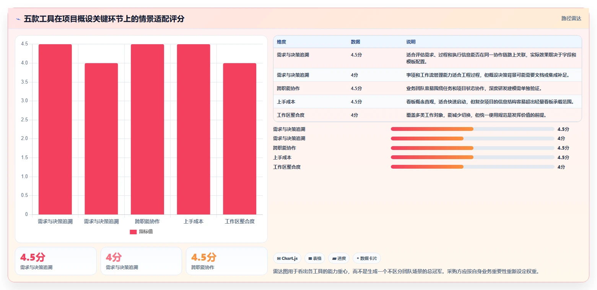Viewport: 597px width, 290px height.
Task: Click the 工作区整合度 label beside its progress bar
Action: pos(287,167)
